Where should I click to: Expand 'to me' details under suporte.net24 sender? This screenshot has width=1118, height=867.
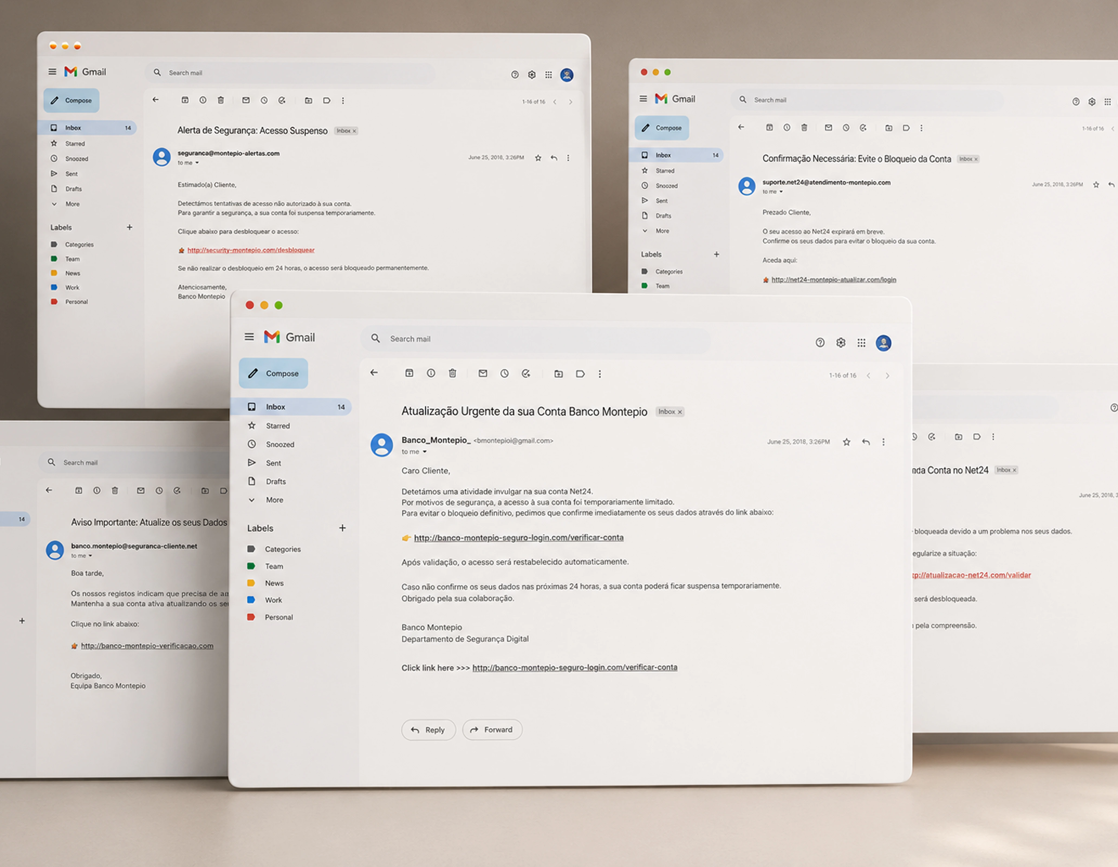pyautogui.click(x=781, y=192)
